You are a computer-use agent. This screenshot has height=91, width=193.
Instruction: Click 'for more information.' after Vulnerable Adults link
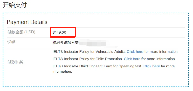click(161, 52)
